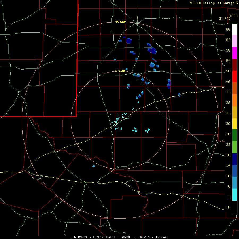This screenshot has height=239, width=239.
Task: Click the 18 value on the scale
Action: (228, 155)
